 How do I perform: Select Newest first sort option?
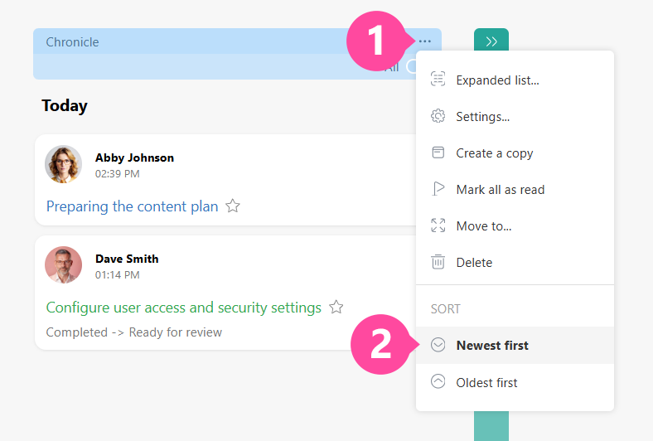click(492, 345)
